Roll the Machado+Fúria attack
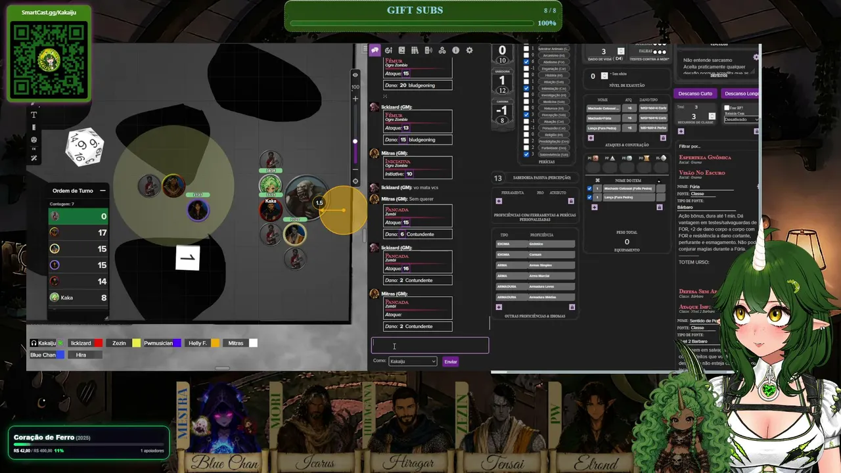The image size is (841, 473). tap(603, 118)
